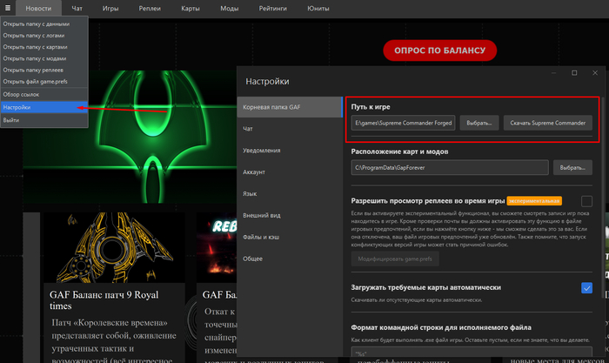Click Выбрать button for game path
Screen dimensions: 609x363
coord(478,123)
